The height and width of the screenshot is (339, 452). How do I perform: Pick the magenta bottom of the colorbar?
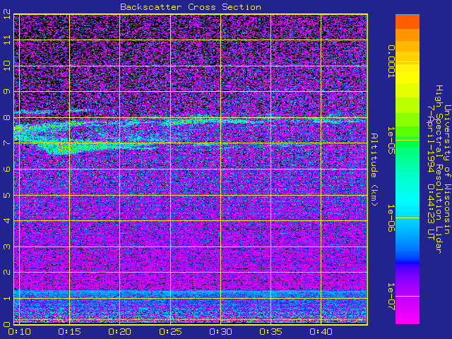pyautogui.click(x=408, y=311)
